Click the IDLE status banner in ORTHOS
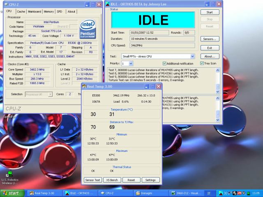 [153, 20]
